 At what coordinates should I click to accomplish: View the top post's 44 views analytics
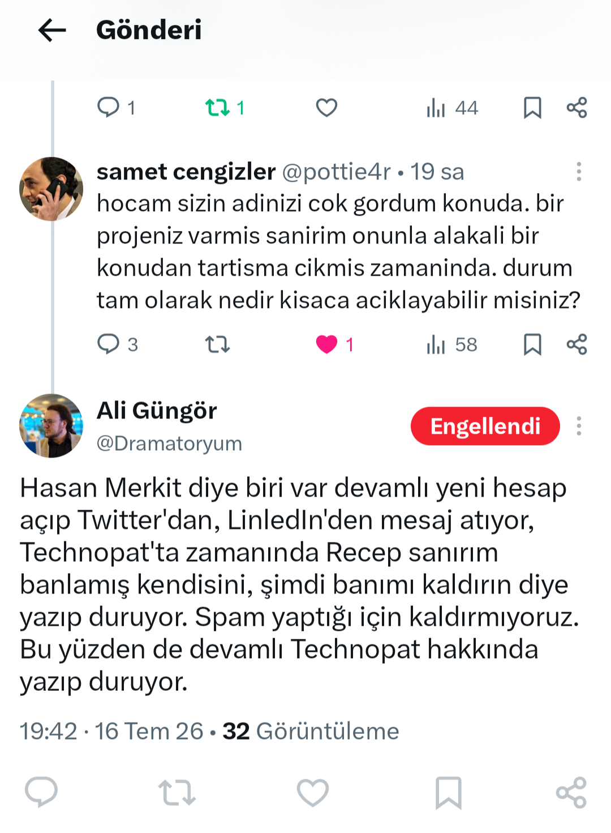[452, 108]
